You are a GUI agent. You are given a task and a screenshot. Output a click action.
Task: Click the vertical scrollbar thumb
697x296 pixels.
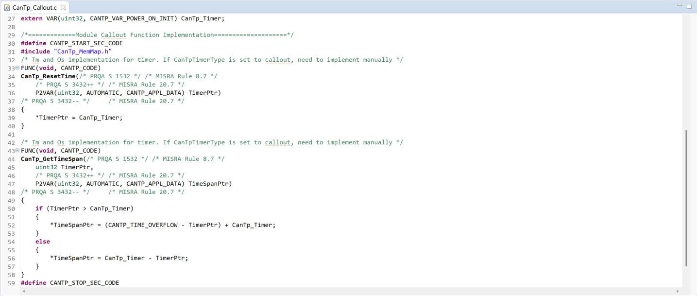(686, 198)
